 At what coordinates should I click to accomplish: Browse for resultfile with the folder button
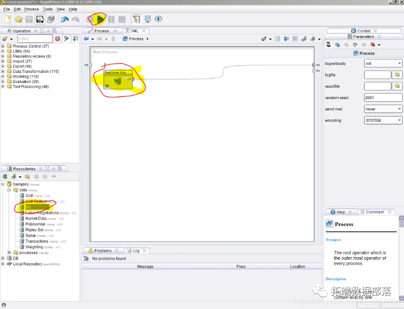(x=397, y=86)
